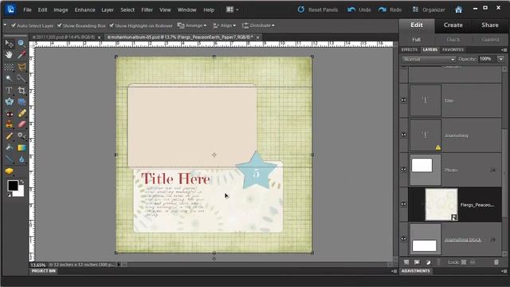This screenshot has height=287, width=510.
Task: Toggle Show Bounding Box checkbox
Action: 59,25
